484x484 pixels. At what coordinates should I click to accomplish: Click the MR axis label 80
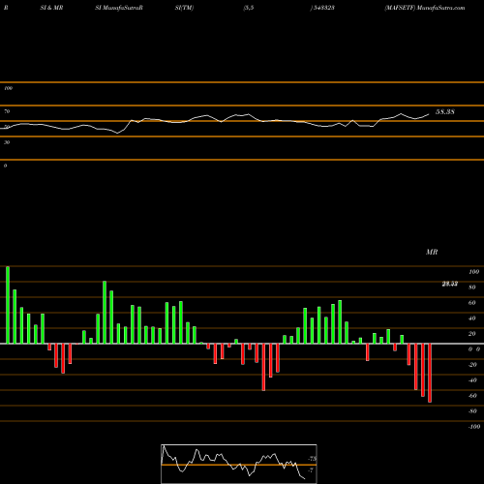pos(472,287)
